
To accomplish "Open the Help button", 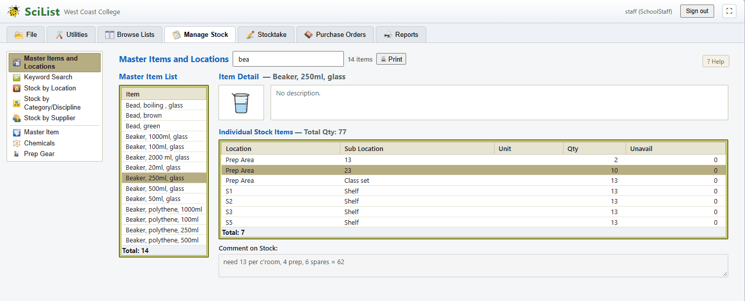I will click(715, 61).
